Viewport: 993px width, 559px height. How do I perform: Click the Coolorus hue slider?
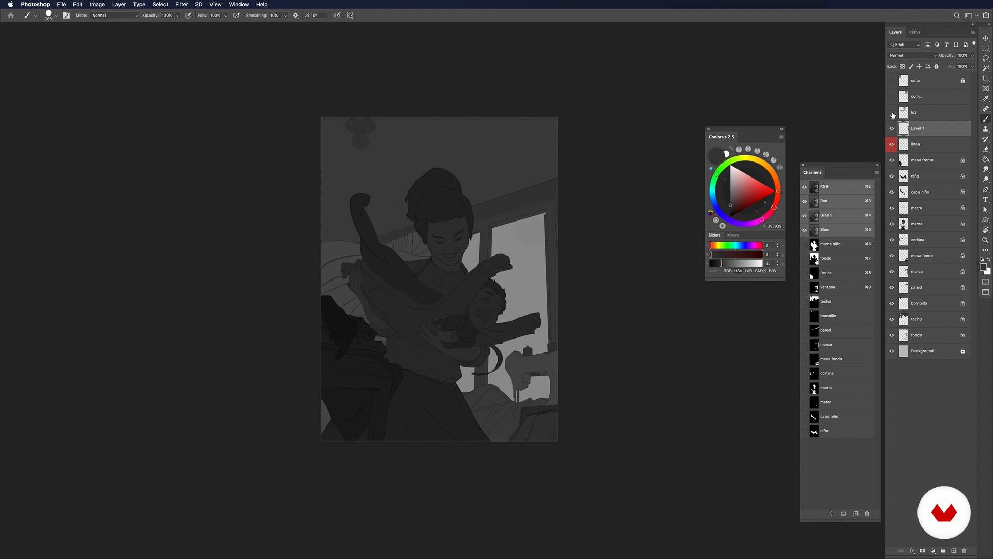[735, 245]
